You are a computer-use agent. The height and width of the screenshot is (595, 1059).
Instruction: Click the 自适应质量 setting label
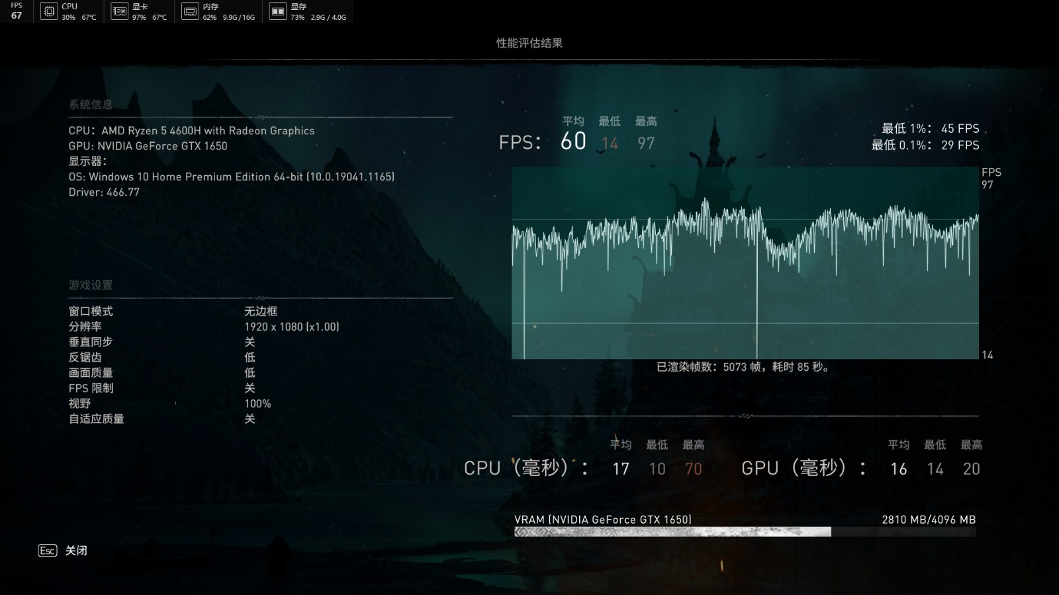pyautogui.click(x=97, y=418)
